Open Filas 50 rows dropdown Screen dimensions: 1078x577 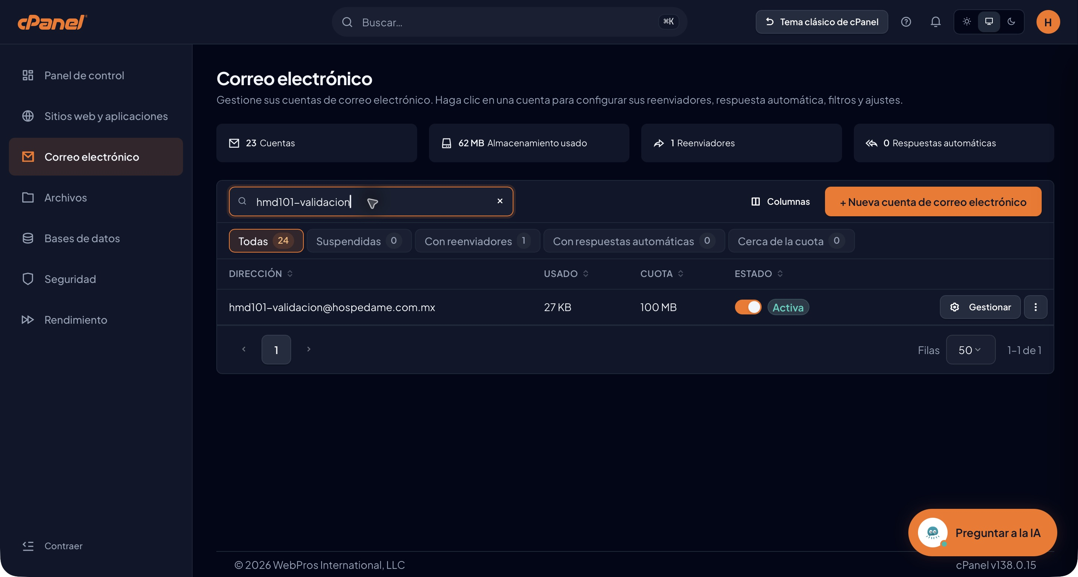pos(970,350)
